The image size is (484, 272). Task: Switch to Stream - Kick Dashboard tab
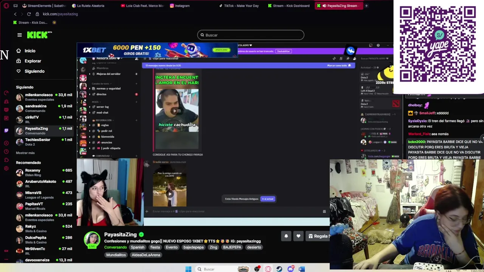click(x=289, y=6)
